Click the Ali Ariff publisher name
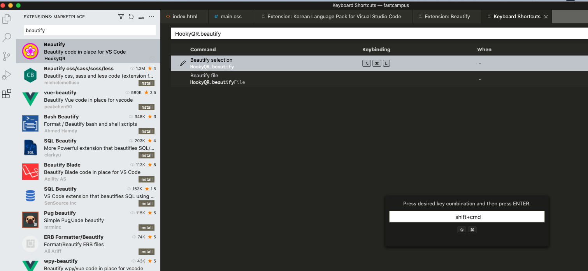Screen dimensions: 588x271 [x=53, y=251]
